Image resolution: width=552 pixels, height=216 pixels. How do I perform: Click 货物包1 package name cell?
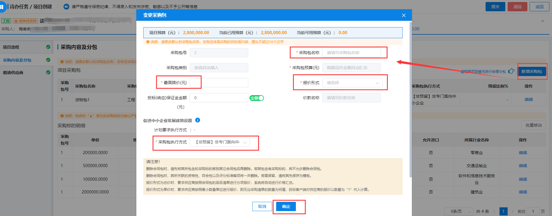click(82, 100)
